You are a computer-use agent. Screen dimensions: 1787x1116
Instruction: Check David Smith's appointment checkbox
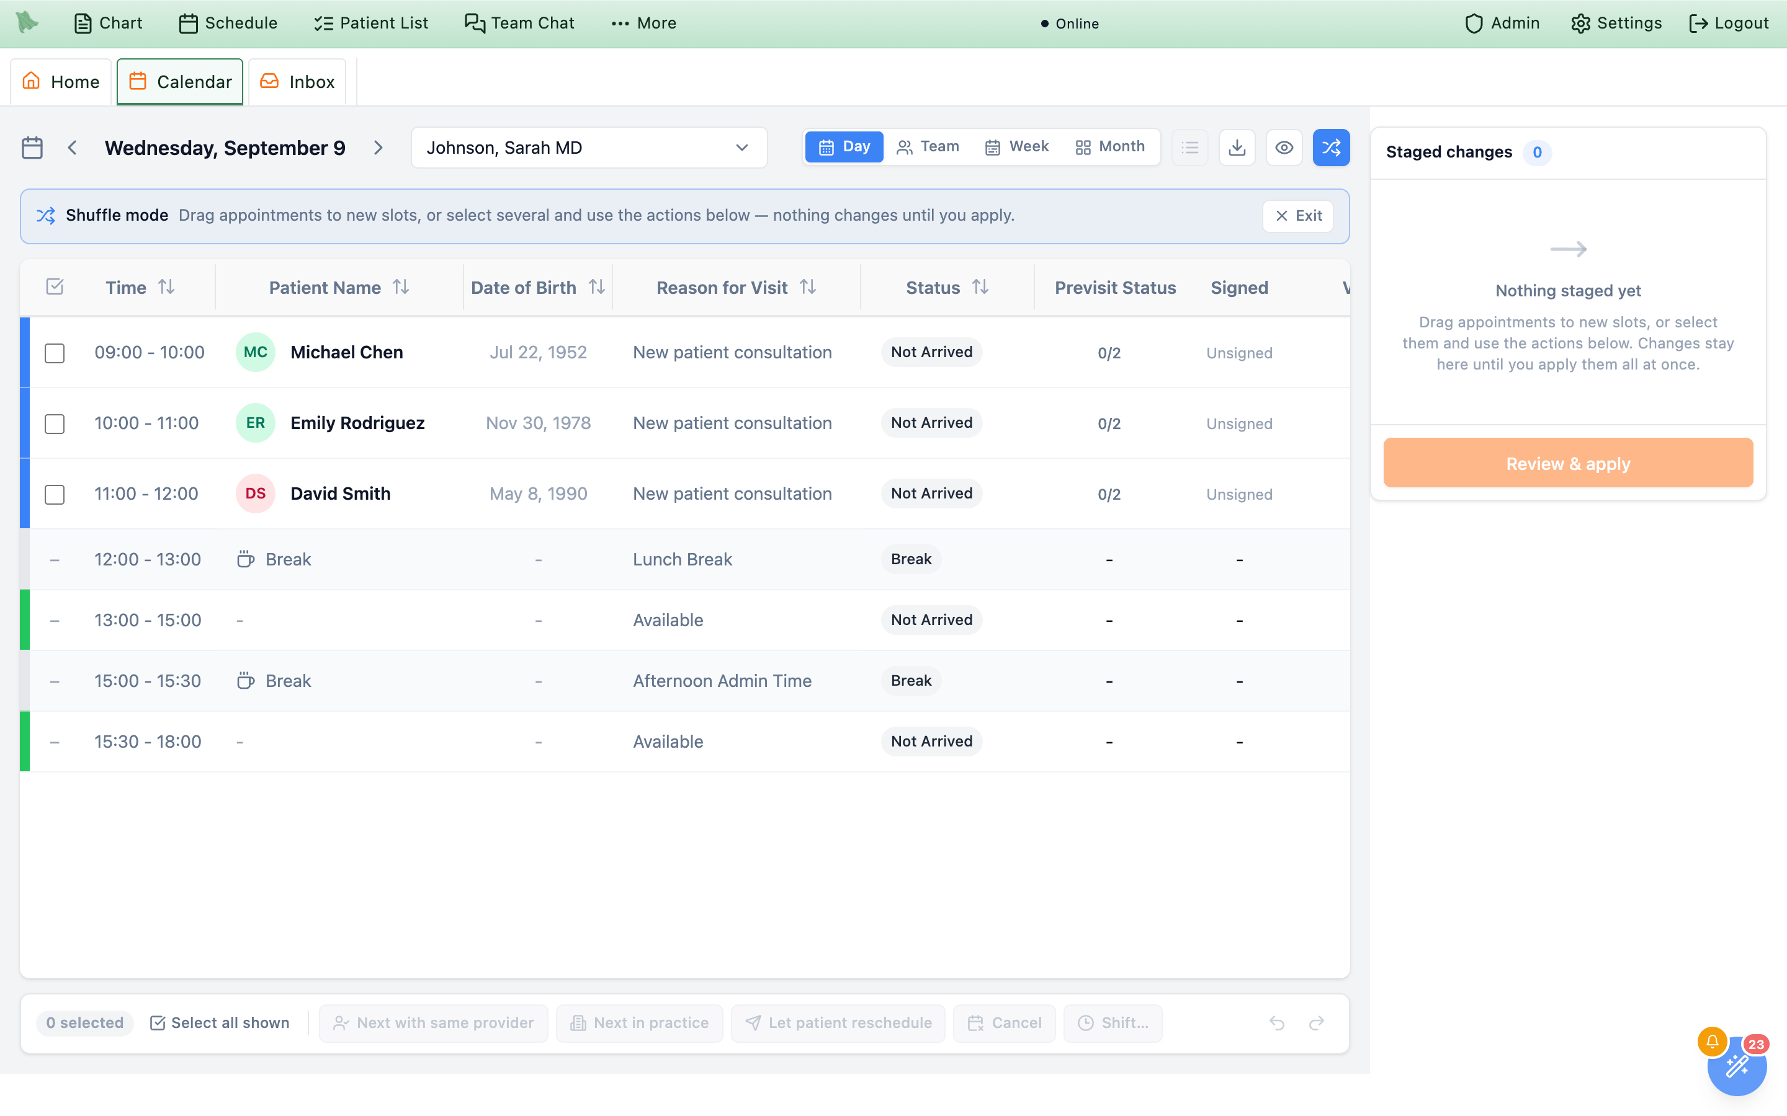55,495
